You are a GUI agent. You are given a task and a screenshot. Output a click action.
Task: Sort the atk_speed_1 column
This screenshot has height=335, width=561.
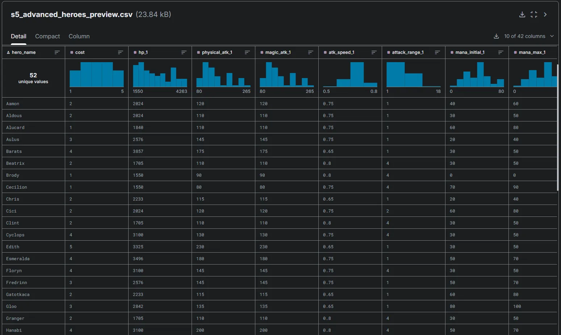point(374,52)
